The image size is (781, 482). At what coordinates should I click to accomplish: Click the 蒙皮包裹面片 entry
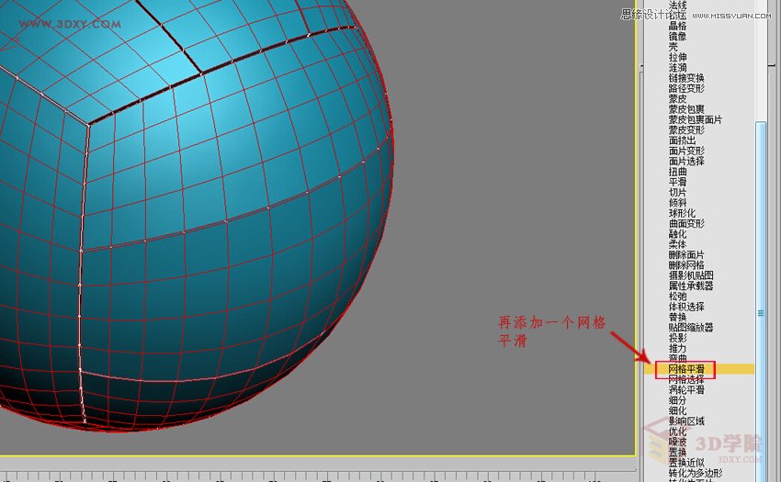click(695, 119)
